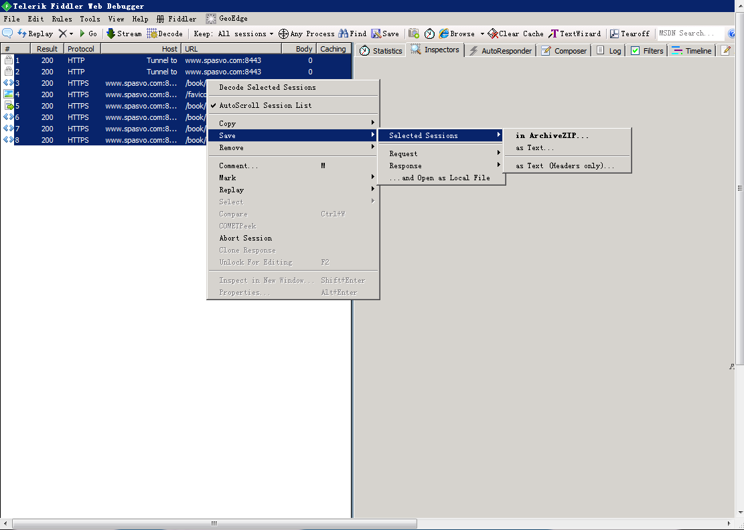Screen dimensions: 744x530
Task: Open the Rules menu
Action: coord(62,19)
